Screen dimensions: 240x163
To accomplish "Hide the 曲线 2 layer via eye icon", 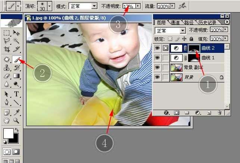I will click(x=157, y=48).
